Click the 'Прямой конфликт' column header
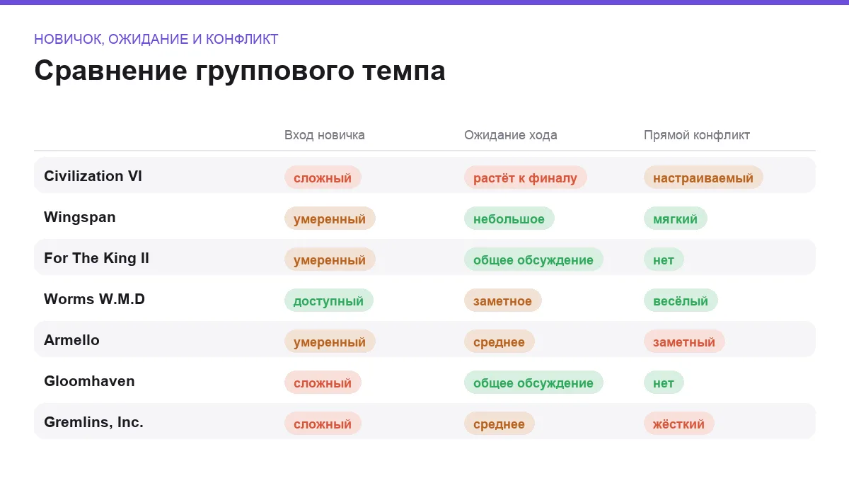The width and height of the screenshot is (849, 478). 697,135
